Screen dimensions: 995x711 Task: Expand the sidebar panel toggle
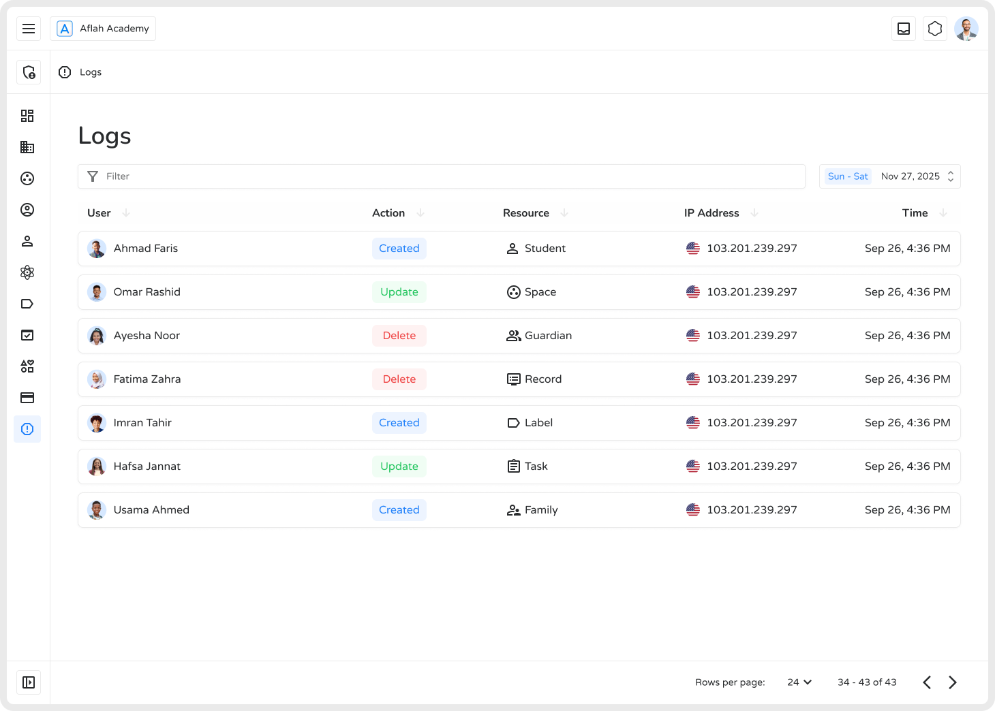(x=29, y=682)
